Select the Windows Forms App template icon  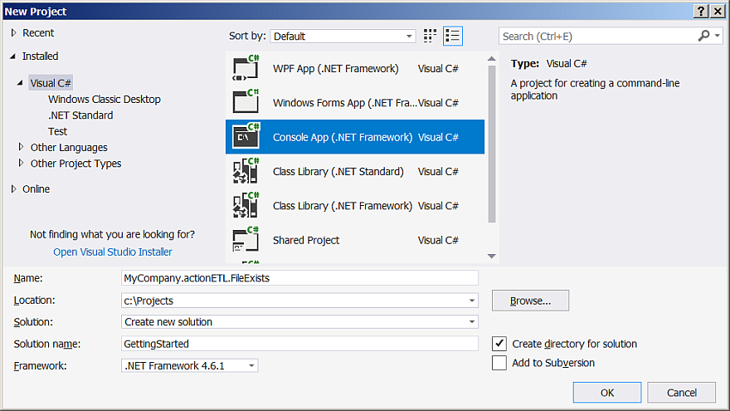click(246, 102)
